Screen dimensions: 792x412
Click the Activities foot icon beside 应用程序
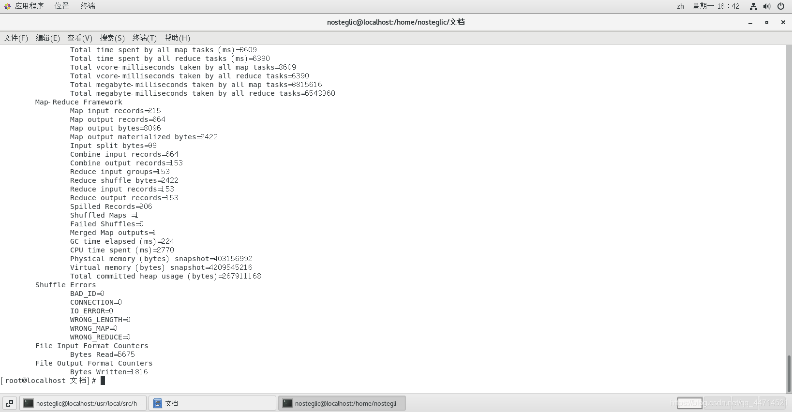tap(7, 6)
